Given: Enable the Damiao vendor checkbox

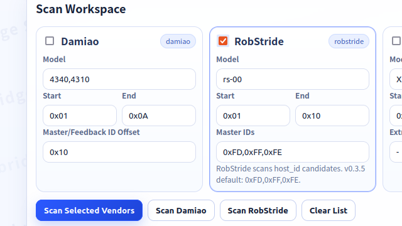Looking at the screenshot, I should click(x=50, y=41).
